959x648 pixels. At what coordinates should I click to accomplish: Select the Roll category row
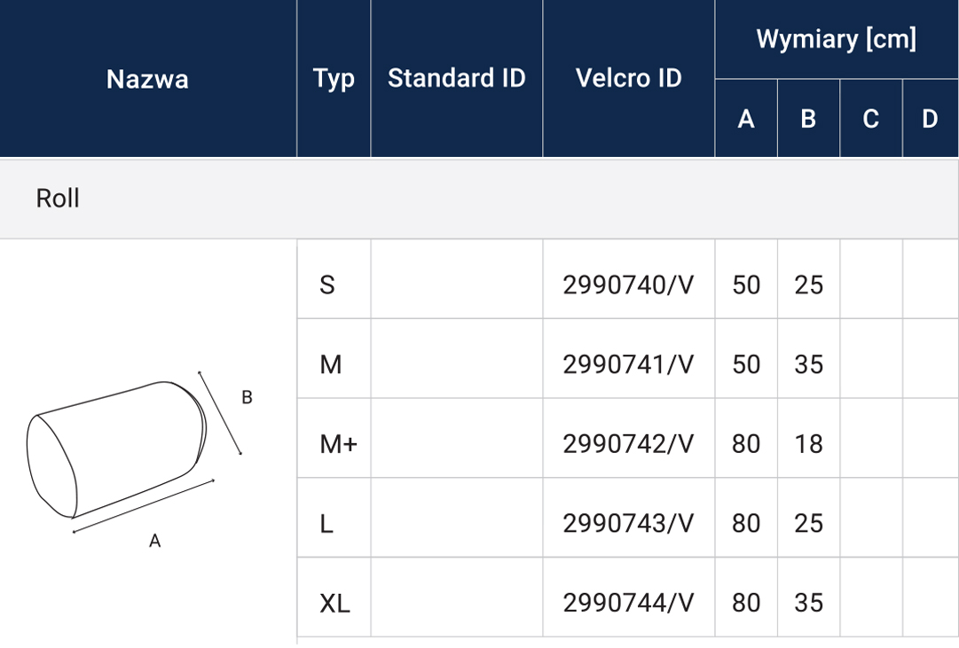479,199
